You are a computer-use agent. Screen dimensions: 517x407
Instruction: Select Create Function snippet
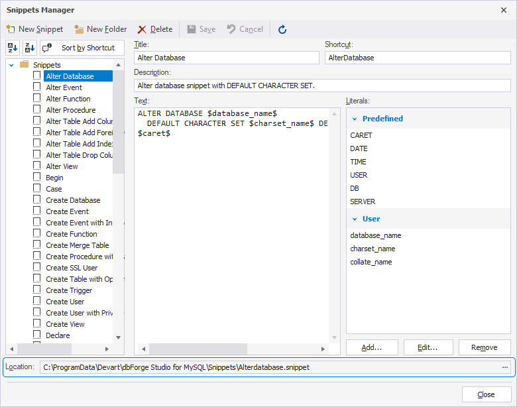point(72,234)
